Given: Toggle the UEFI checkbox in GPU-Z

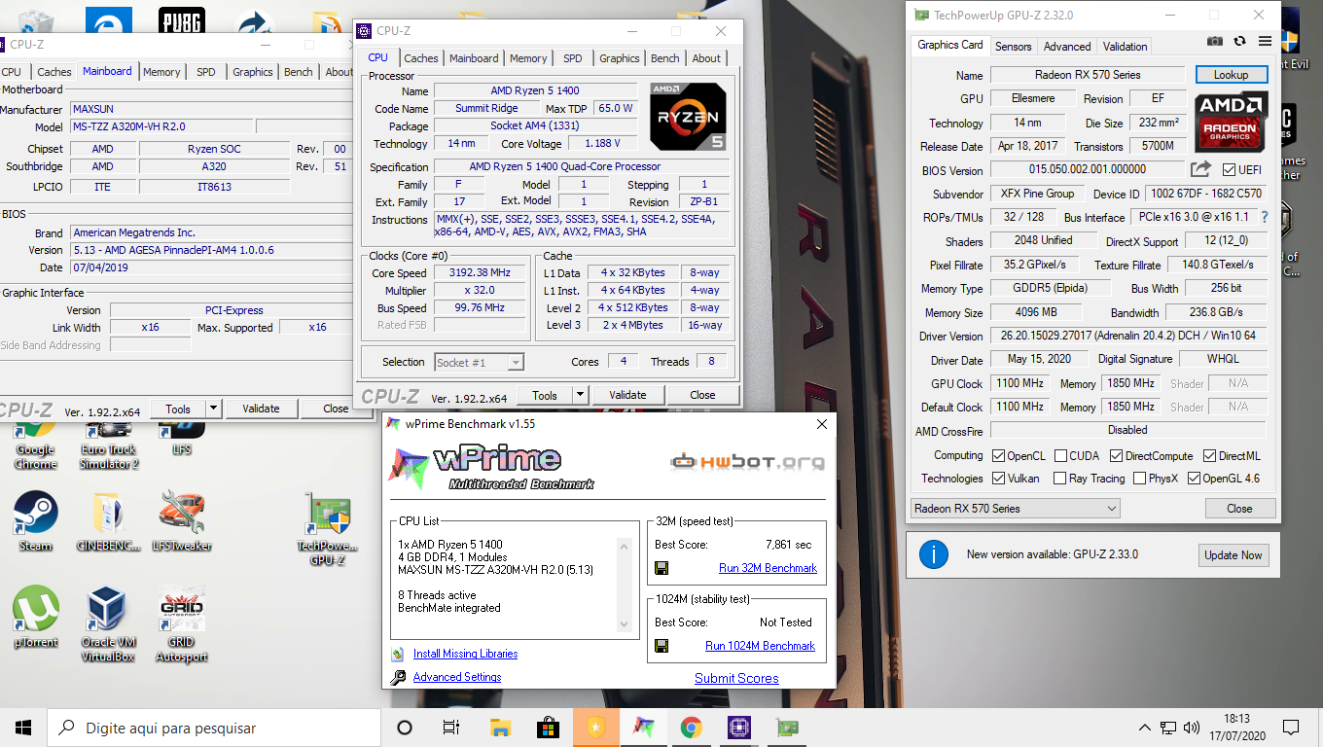Looking at the screenshot, I should coord(1229,170).
